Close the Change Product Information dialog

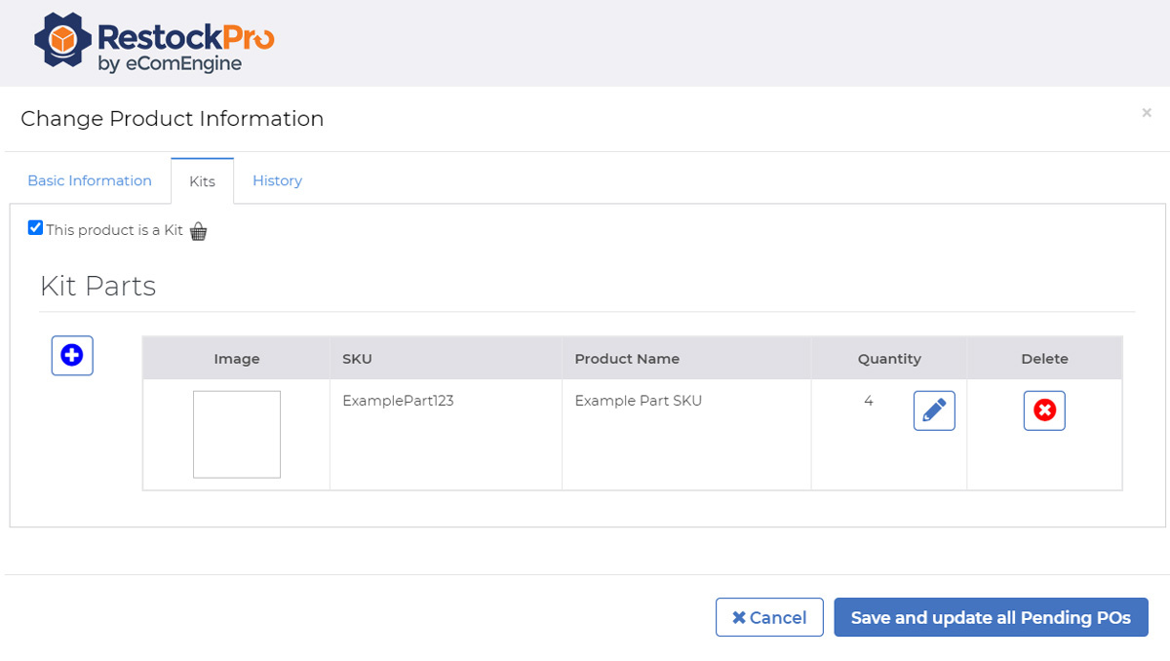(1147, 113)
